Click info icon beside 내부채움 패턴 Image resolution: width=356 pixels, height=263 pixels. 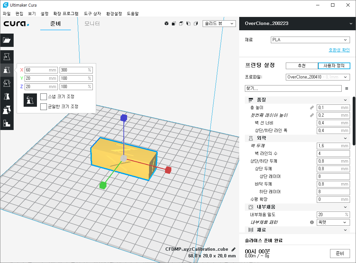coord(312,222)
